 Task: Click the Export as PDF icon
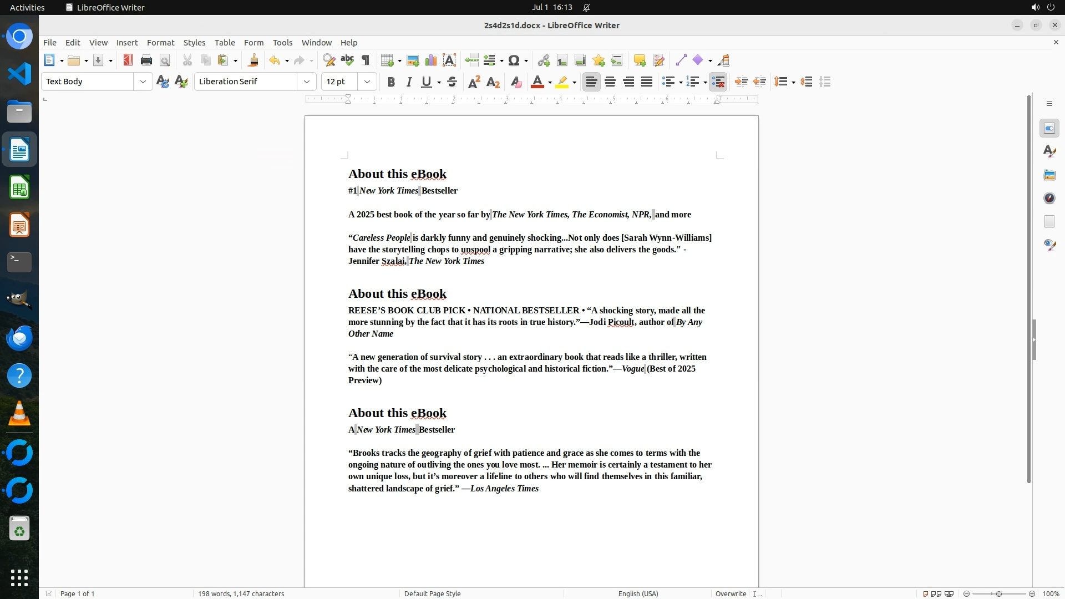(128, 60)
